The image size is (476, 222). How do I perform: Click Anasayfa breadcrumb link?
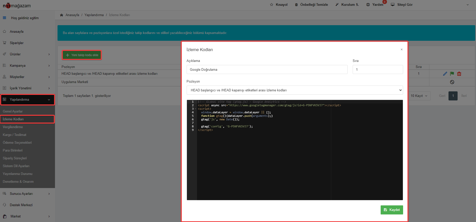[x=72, y=15]
